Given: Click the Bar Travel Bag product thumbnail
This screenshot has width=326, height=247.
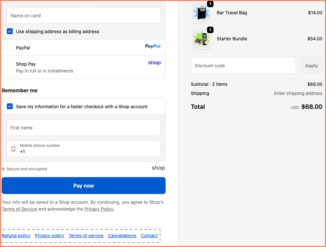Looking at the screenshot, I should (201, 13).
